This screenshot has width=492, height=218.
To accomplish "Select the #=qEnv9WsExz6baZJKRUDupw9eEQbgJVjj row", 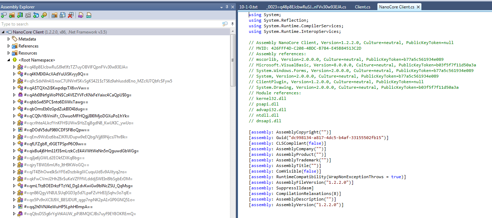I will pyautogui.click(x=115, y=137).
